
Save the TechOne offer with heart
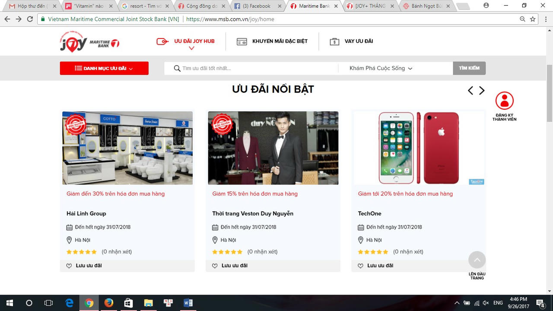tap(360, 266)
